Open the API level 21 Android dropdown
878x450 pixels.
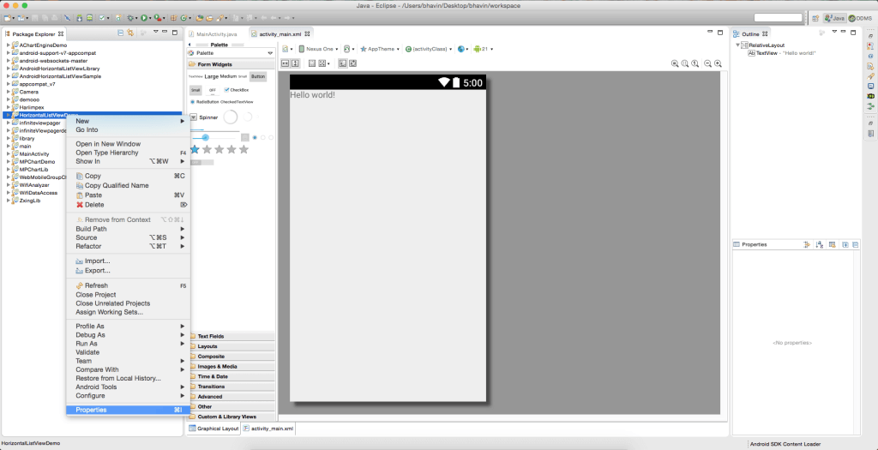pos(483,49)
